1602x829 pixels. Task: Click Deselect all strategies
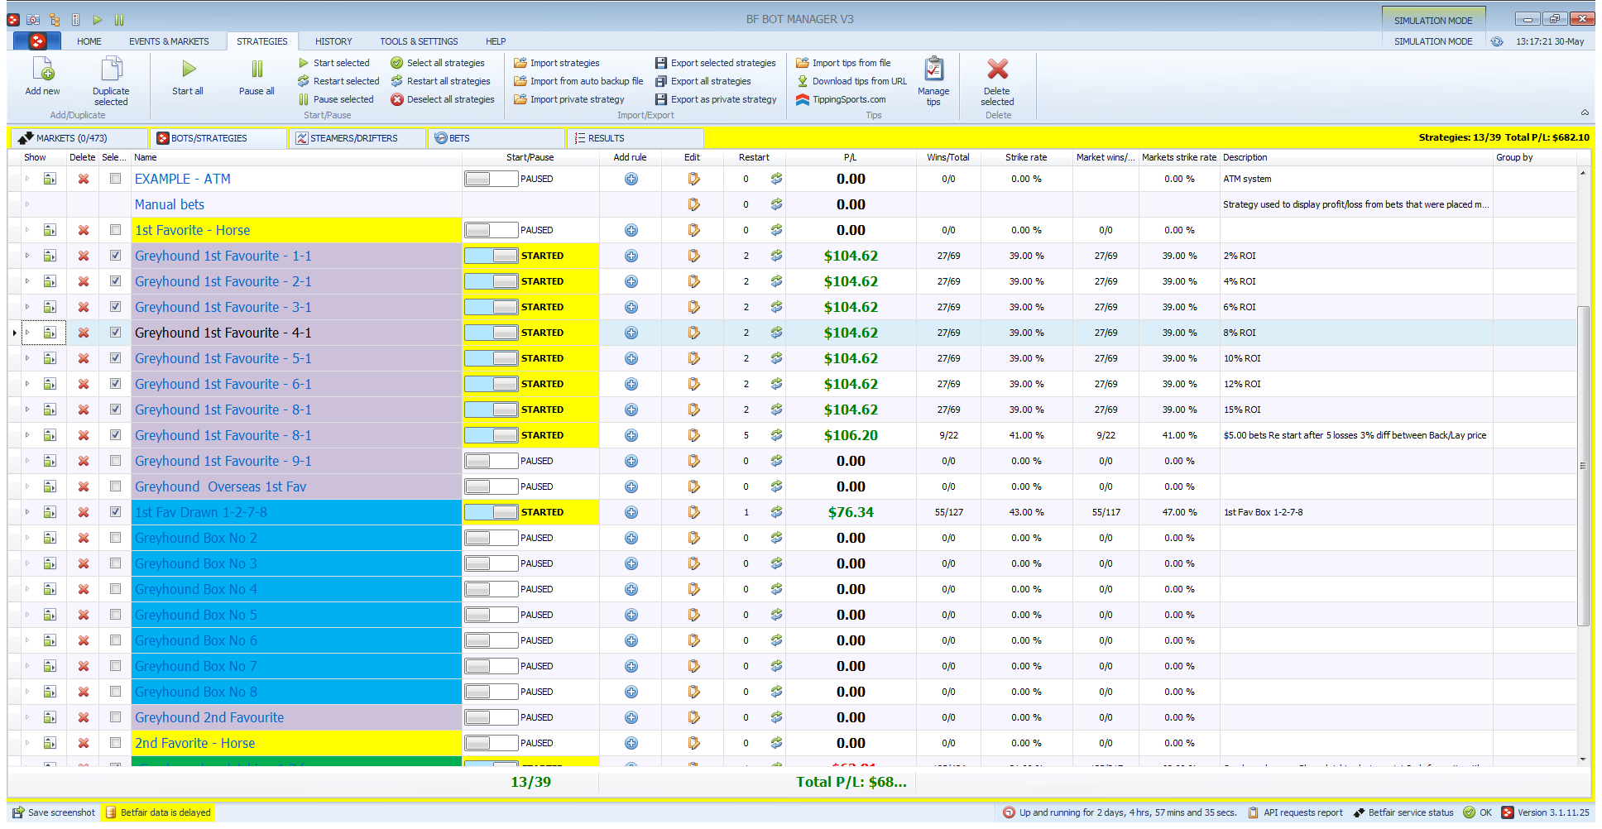click(443, 99)
